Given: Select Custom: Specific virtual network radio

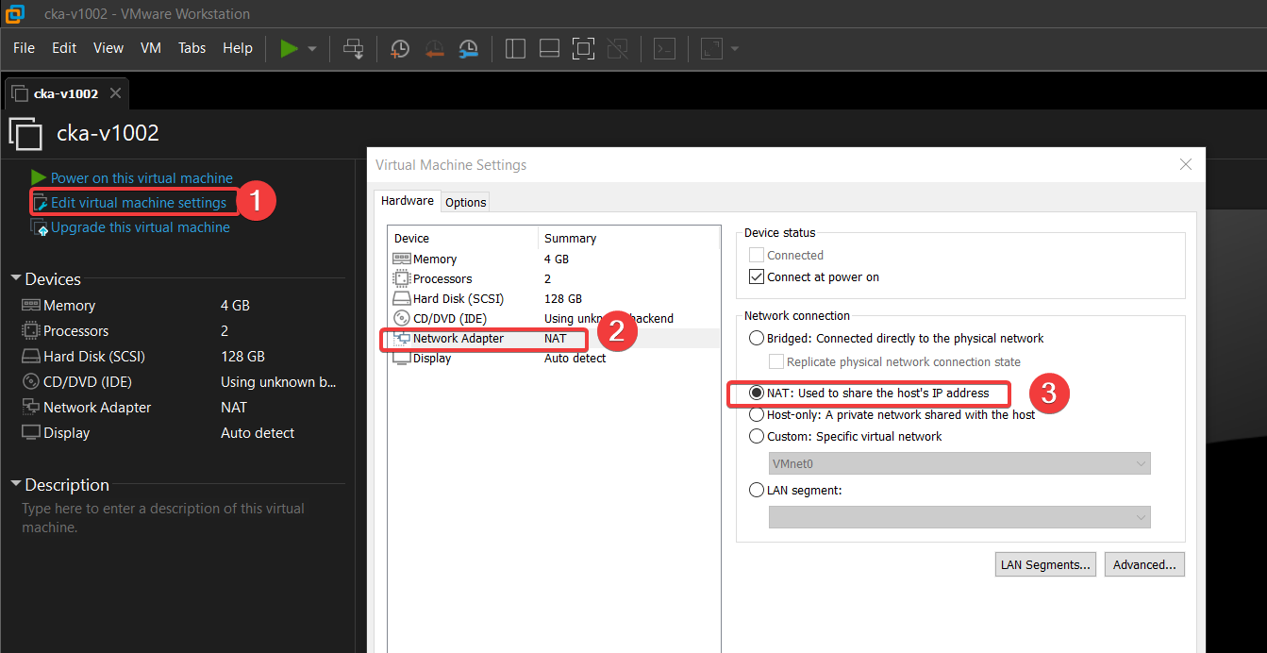Looking at the screenshot, I should [x=757, y=437].
